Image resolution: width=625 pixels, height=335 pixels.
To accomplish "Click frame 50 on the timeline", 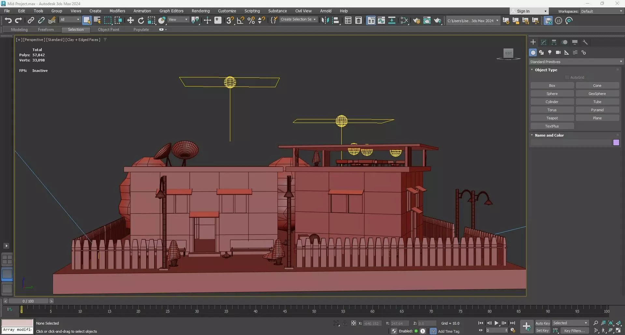I will (314, 311).
